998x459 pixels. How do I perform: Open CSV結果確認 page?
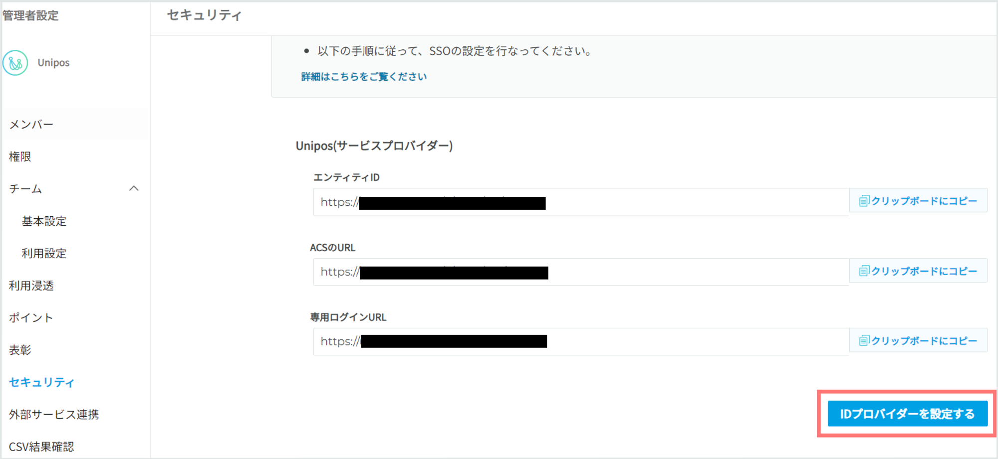point(41,447)
